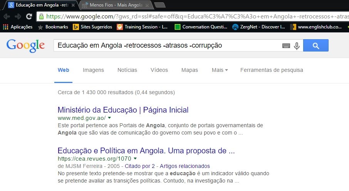Click the Google logo
Image resolution: width=349 pixels, height=191 pixels.
tap(25, 46)
